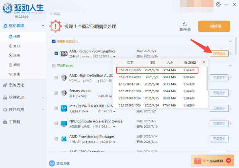Viewport: 239px width, 168px height.
Task: Click the 求助专家 expert help icon
Action: [52, 163]
